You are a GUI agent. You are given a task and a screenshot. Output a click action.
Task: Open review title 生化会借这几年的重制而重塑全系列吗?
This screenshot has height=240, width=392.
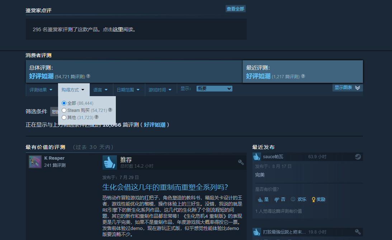coord(165,187)
